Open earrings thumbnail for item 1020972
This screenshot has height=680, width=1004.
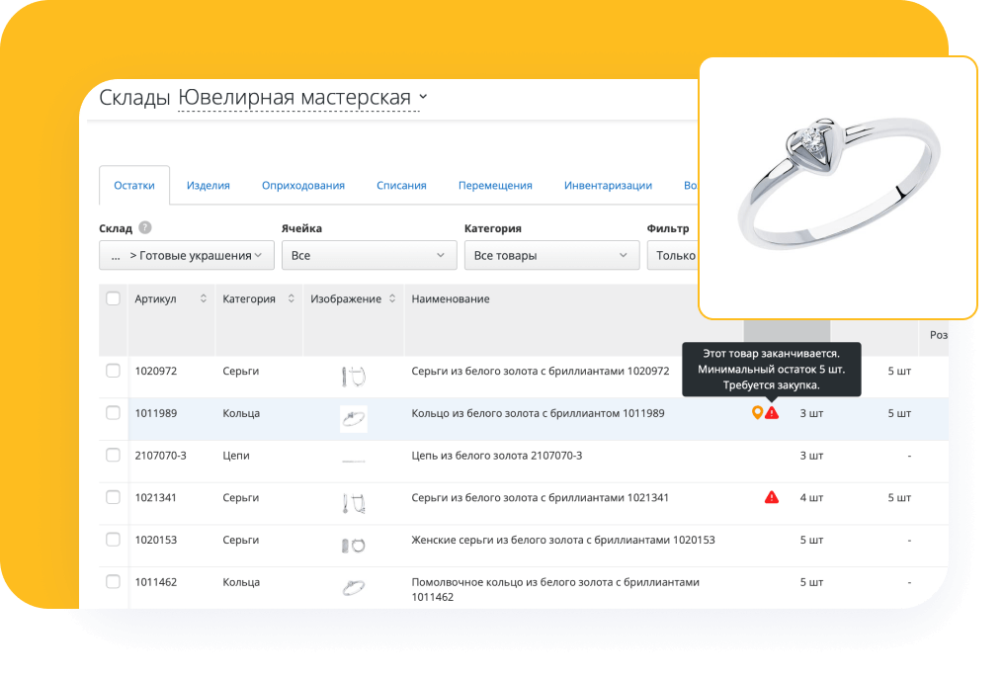(x=354, y=375)
